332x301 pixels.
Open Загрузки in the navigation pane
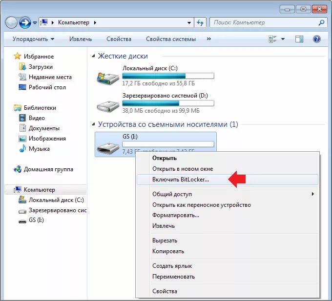41,67
